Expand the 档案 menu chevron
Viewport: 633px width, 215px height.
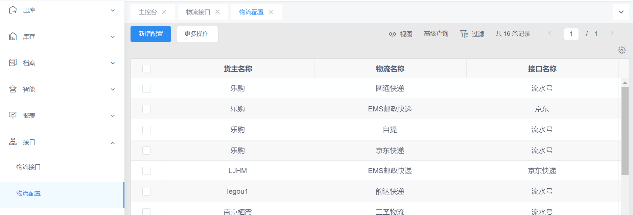(113, 63)
